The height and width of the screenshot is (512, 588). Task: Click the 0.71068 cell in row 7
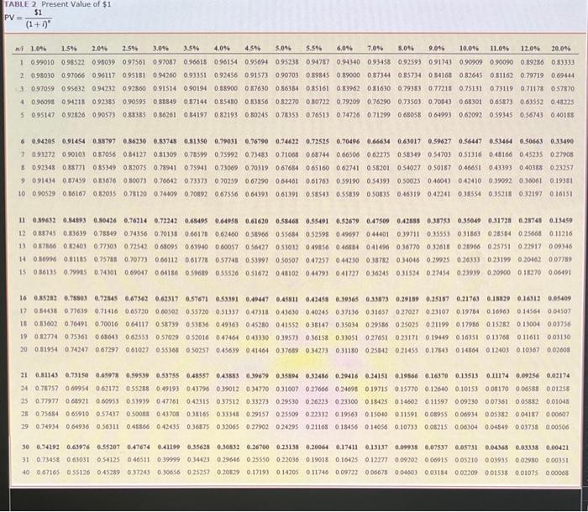pyautogui.click(x=287, y=154)
